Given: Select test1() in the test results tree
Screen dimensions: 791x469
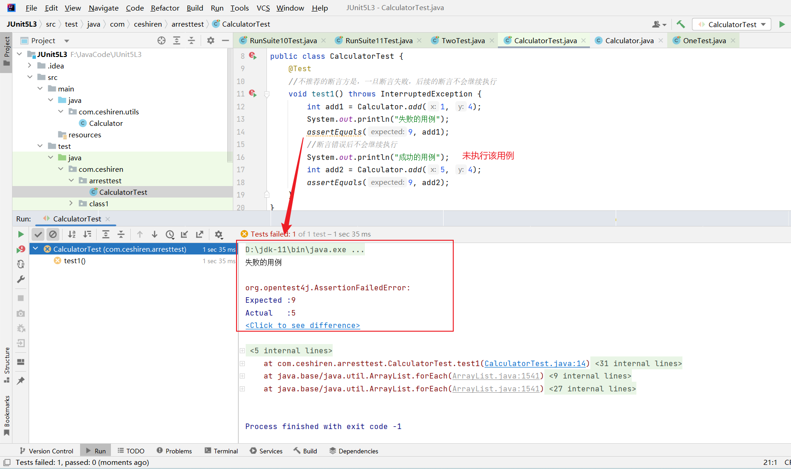Looking at the screenshot, I should click(x=75, y=261).
